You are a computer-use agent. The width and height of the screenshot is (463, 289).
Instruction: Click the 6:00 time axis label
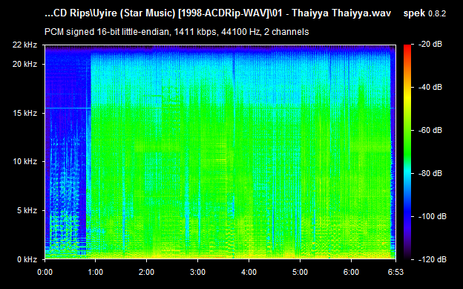352,272
